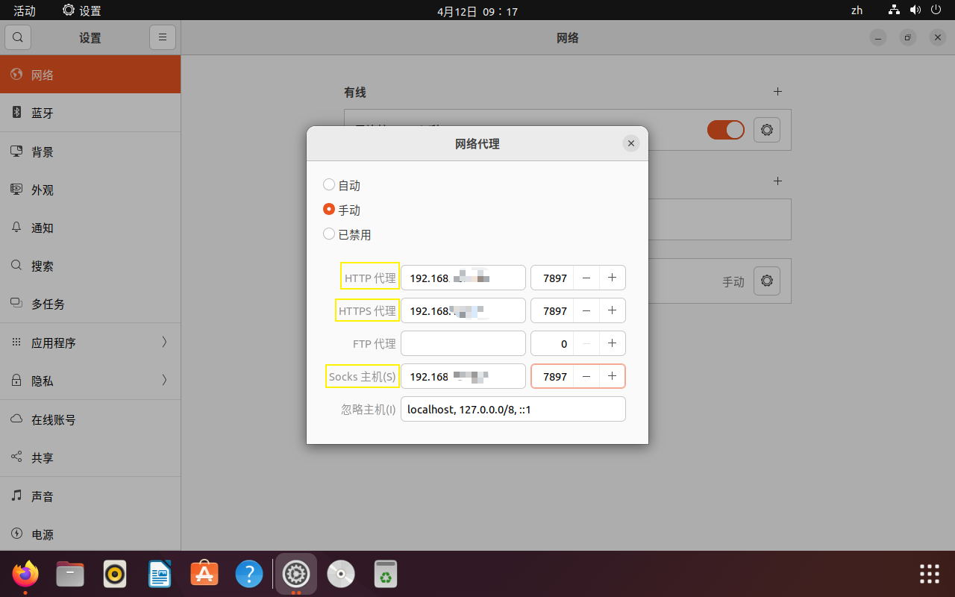Open the 活动 activities overview

tap(25, 10)
